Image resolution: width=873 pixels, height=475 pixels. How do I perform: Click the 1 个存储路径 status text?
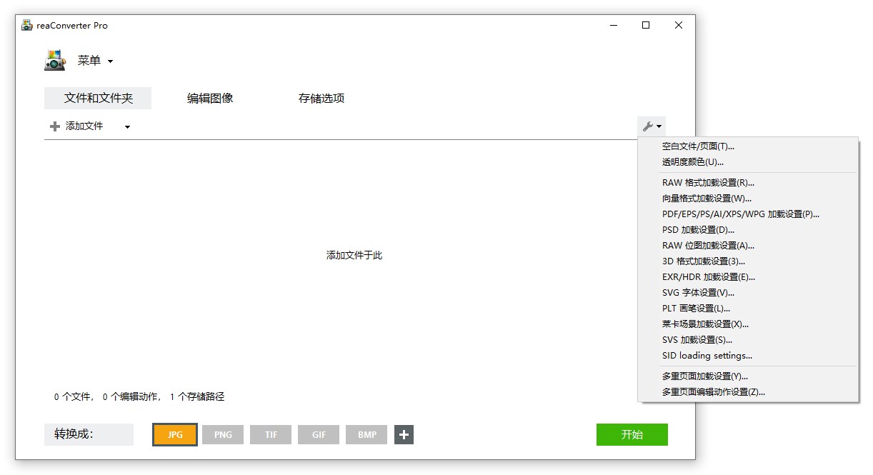click(x=197, y=397)
